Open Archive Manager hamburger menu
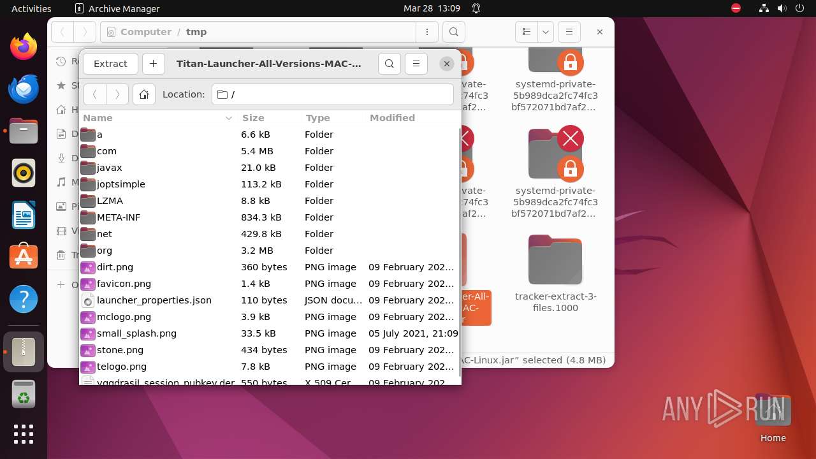The height and width of the screenshot is (459, 816). tap(416, 64)
